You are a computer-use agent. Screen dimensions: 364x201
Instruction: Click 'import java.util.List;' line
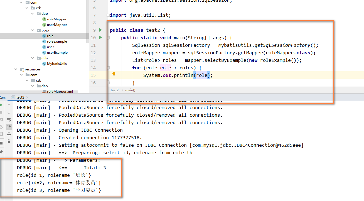(x=140, y=15)
